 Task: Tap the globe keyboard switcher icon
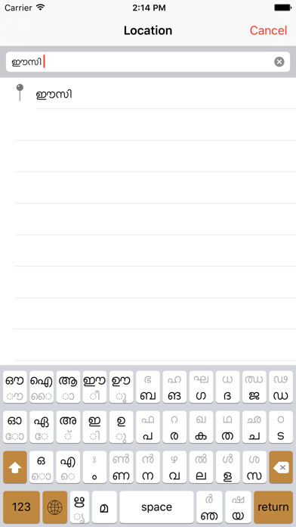pyautogui.click(x=55, y=507)
